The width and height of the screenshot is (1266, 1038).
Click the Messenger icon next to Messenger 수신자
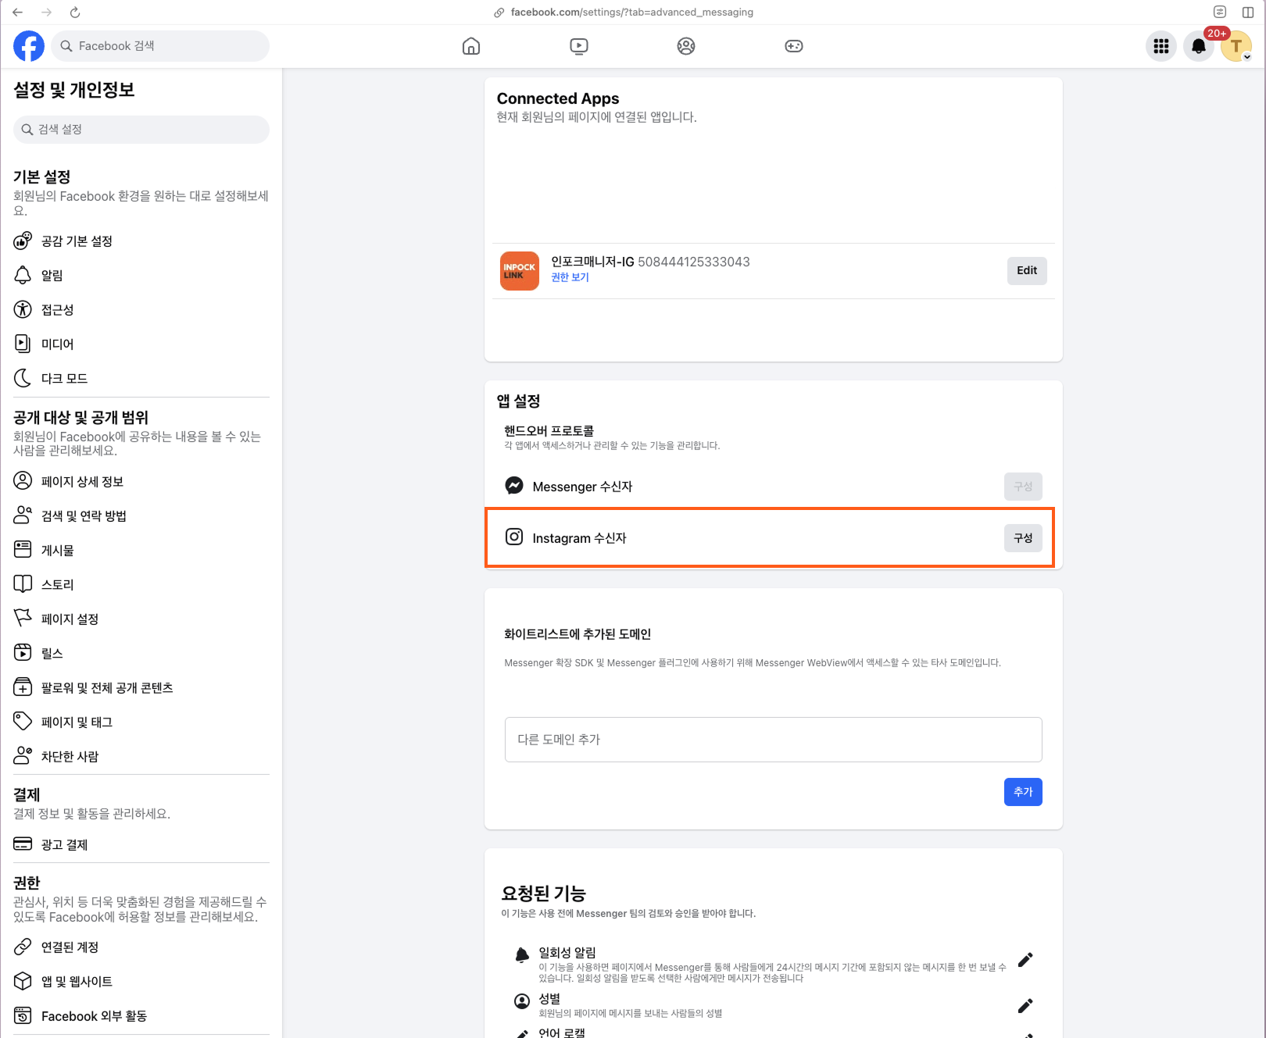point(514,486)
